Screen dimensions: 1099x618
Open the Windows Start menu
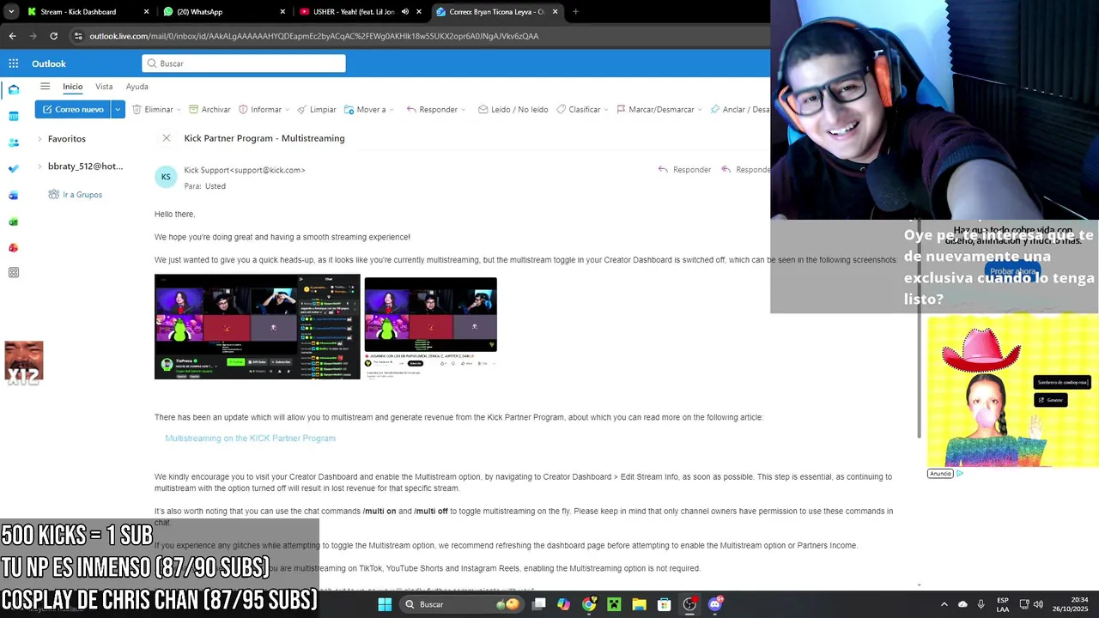(x=385, y=604)
